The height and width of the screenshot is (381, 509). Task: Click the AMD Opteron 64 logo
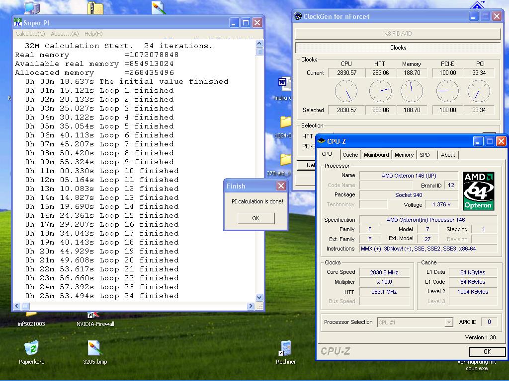click(x=478, y=191)
